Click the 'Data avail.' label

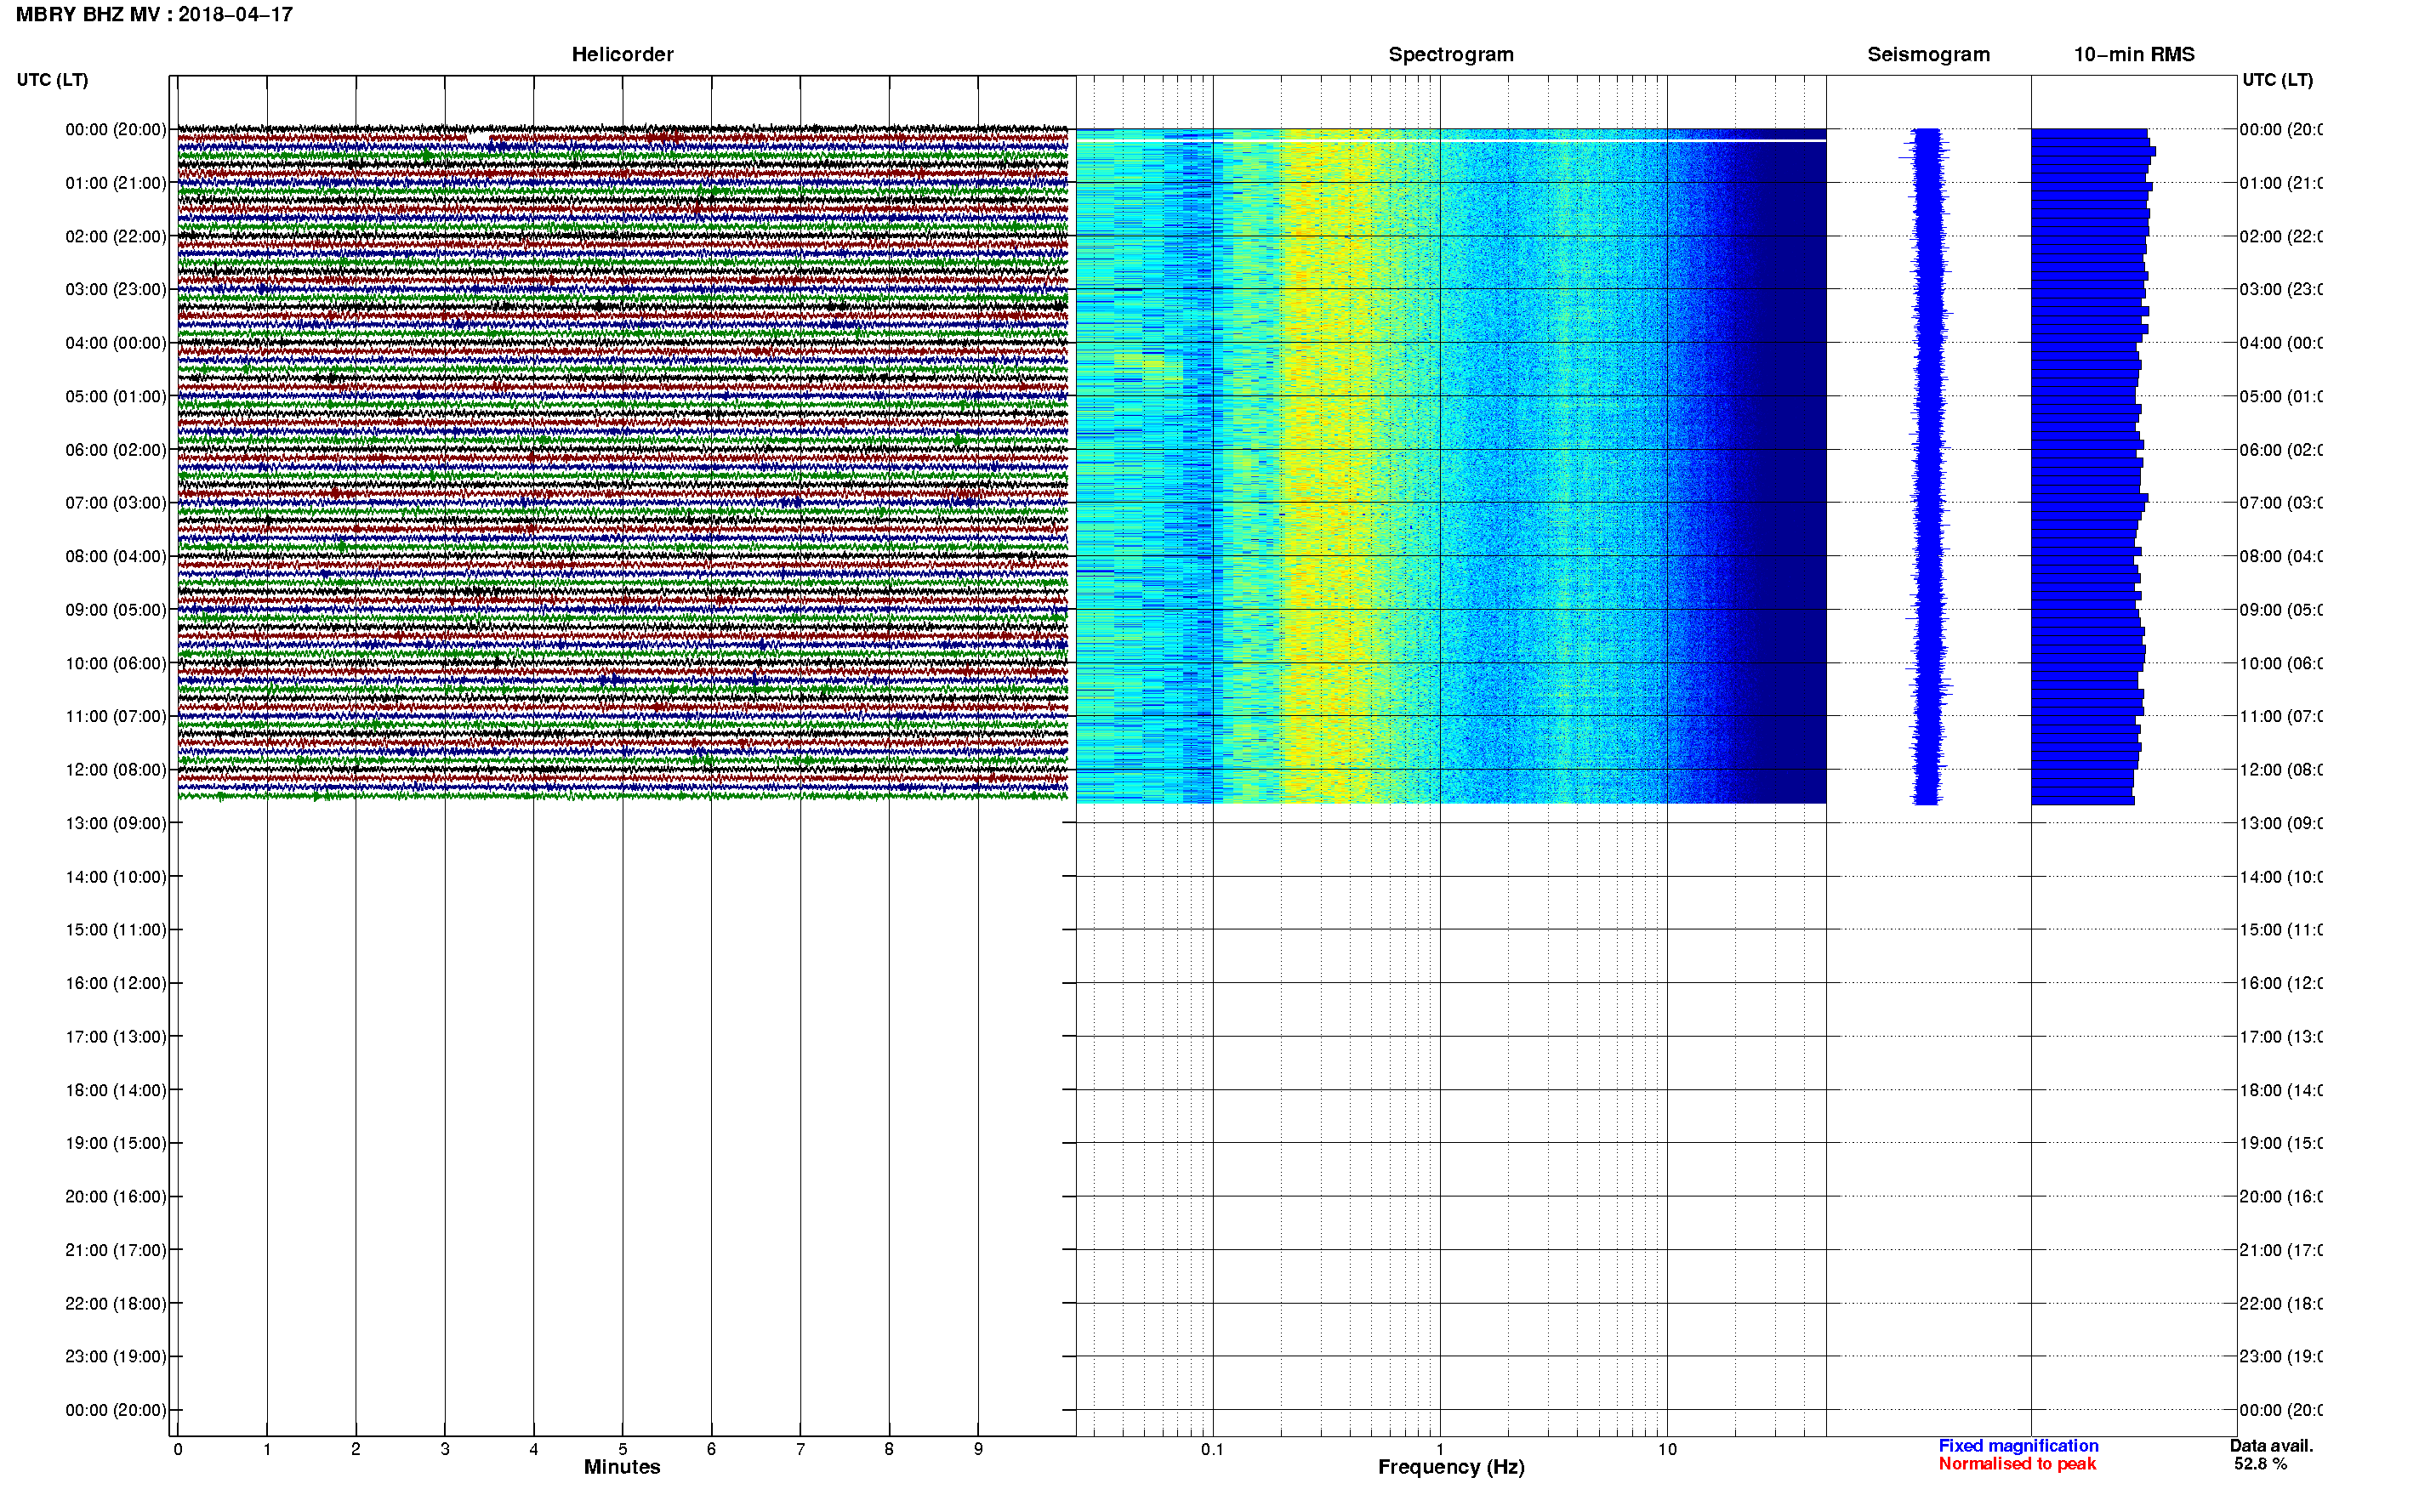[x=2271, y=1446]
